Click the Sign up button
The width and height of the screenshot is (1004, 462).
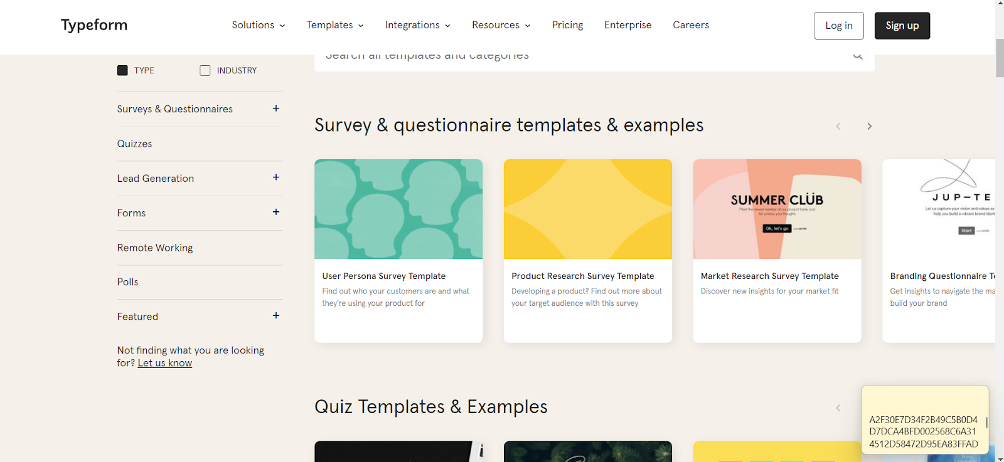pos(902,26)
